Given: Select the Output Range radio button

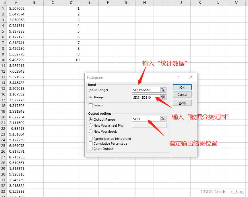Looking at the screenshot, I should coord(90,119).
